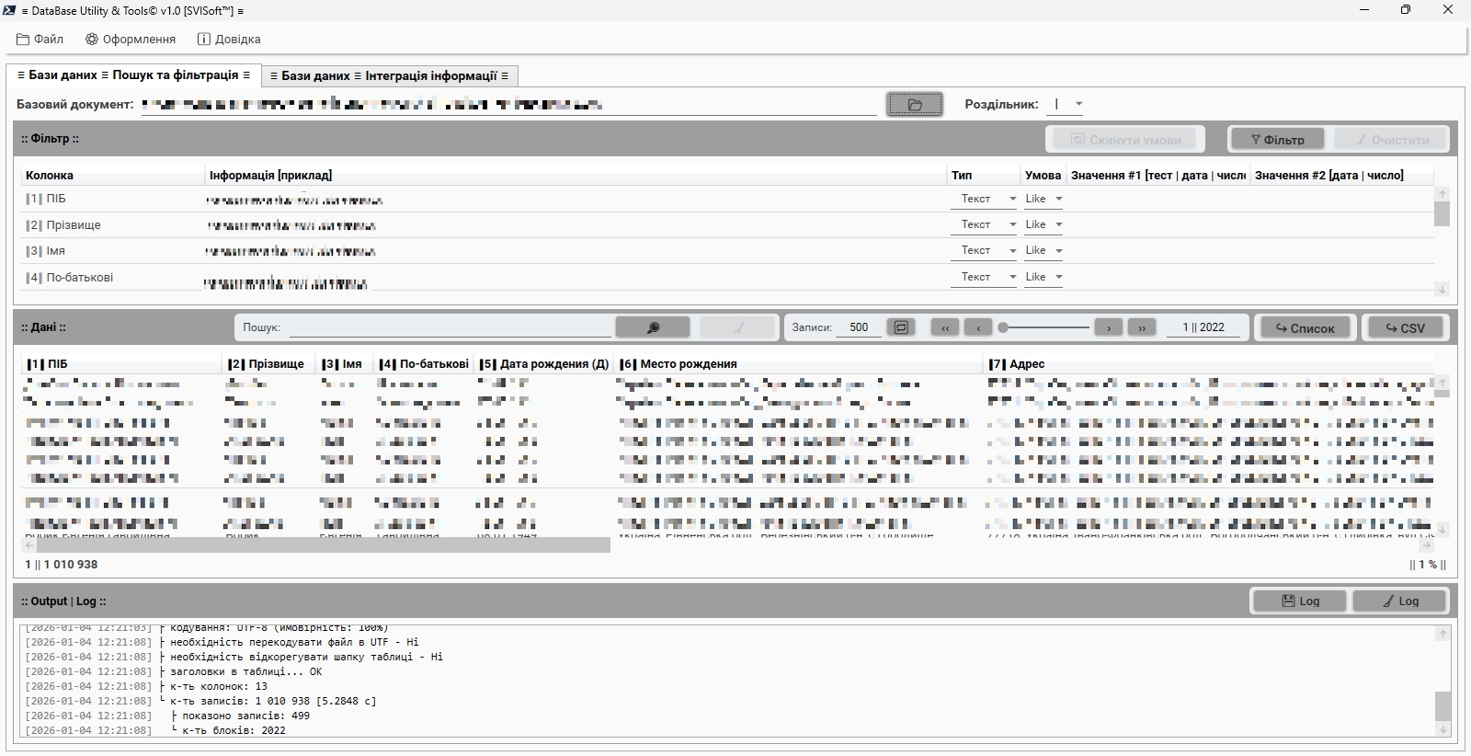Open Тип dropdown for ПІБ row
1471x756 pixels.
(983, 199)
